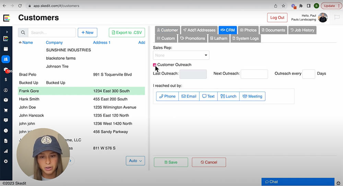
Task: Bookmark page with the star icon
Action: click(284, 6)
